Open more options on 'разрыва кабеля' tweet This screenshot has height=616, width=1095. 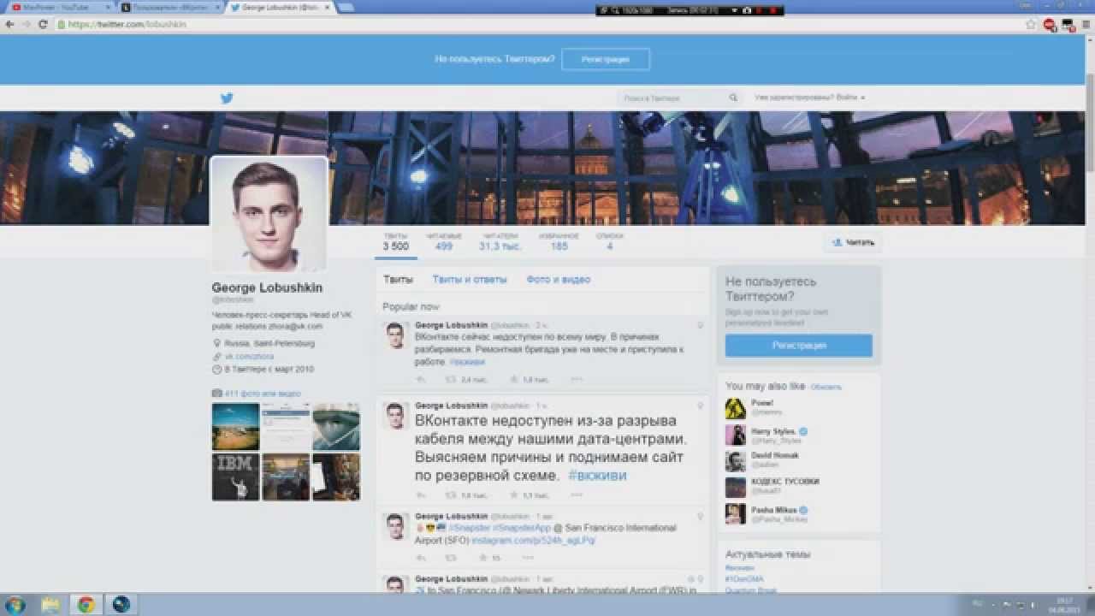click(577, 495)
